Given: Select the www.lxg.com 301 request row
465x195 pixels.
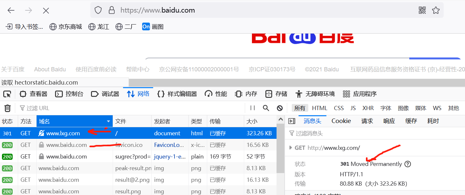Looking at the screenshot, I should coord(138,133).
